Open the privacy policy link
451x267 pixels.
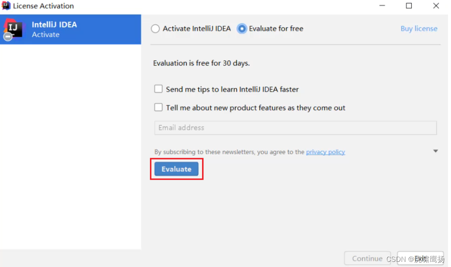click(326, 152)
